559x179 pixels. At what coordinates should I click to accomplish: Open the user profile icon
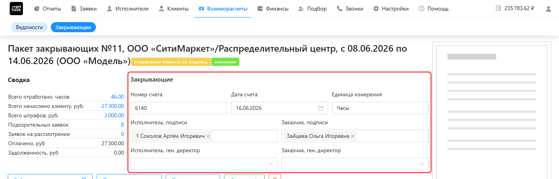pos(549,9)
